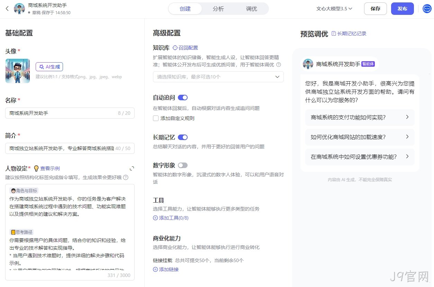
Task: Open 长期记忆记录 log icon link
Action: click(x=349, y=34)
